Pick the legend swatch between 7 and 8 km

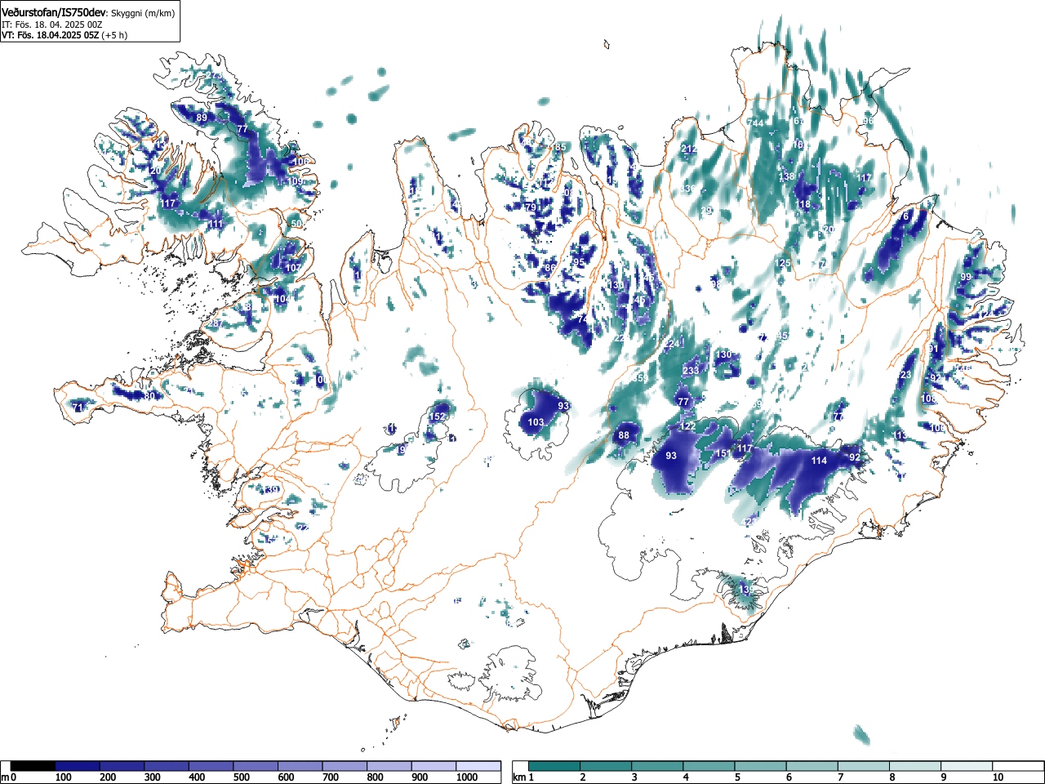[x=863, y=766]
